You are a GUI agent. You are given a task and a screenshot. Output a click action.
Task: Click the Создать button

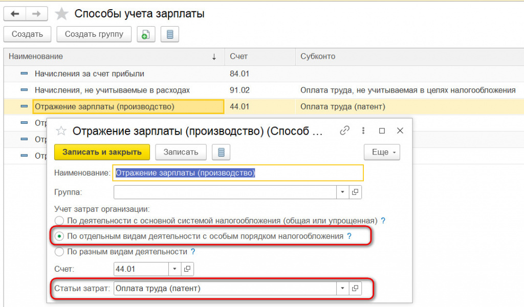click(x=28, y=34)
